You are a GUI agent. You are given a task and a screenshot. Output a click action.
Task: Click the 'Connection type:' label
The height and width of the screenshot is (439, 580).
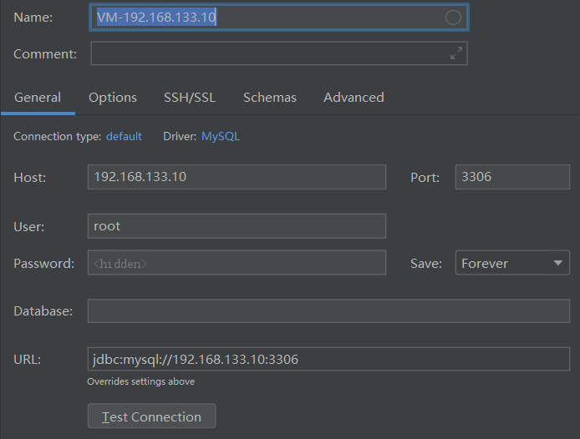point(58,136)
